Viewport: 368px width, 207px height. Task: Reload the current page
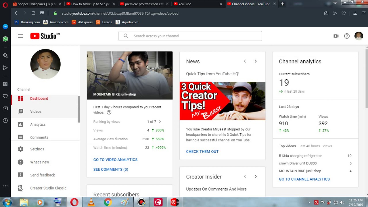33,13
